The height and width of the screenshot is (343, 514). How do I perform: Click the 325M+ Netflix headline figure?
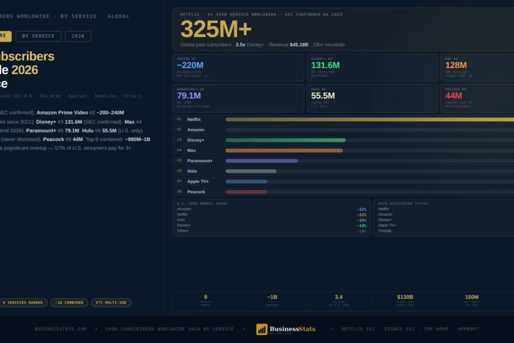pyautogui.click(x=216, y=29)
